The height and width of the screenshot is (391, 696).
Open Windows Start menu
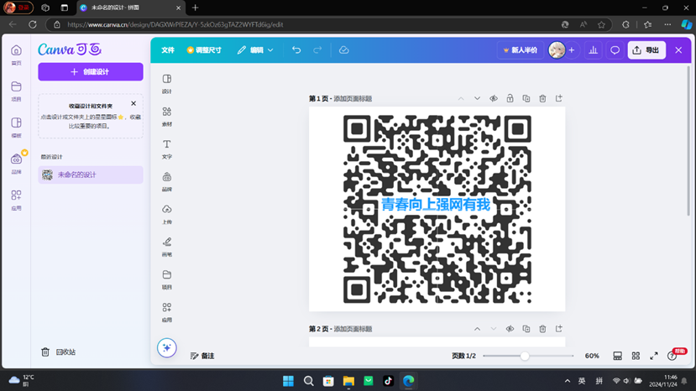pyautogui.click(x=288, y=381)
